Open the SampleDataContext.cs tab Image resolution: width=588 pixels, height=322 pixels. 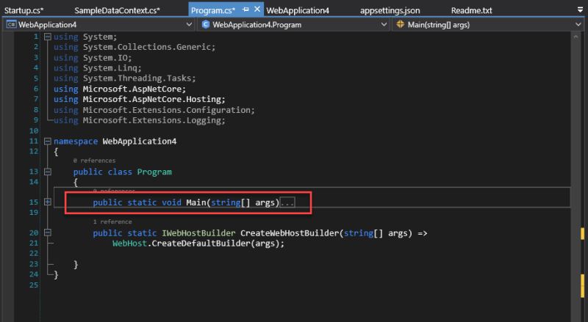coord(117,10)
